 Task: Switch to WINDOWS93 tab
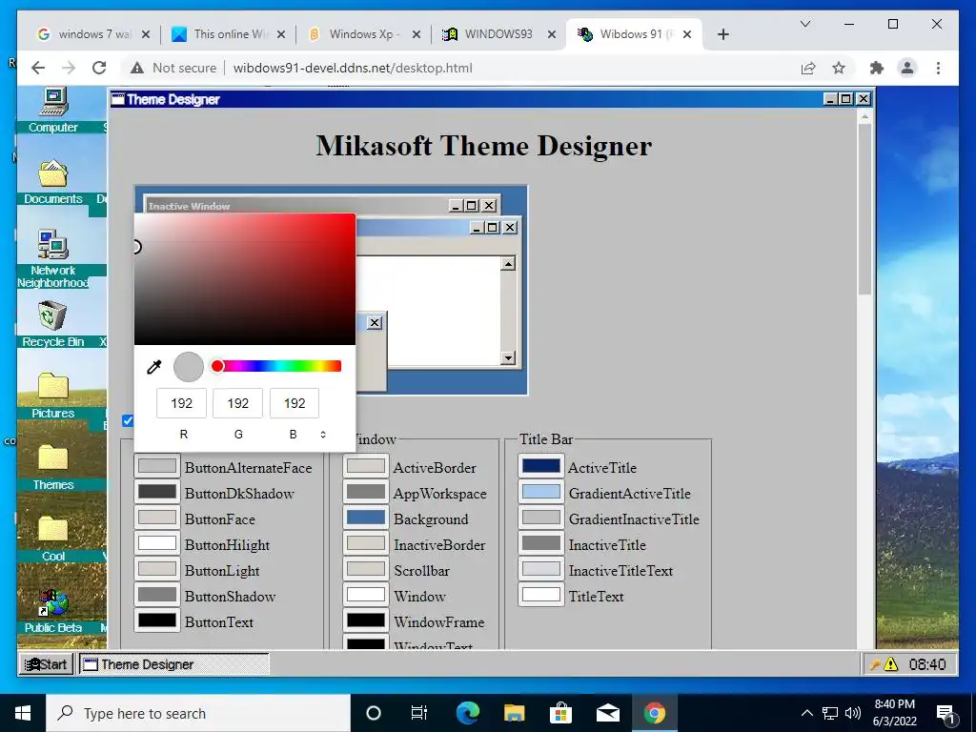(x=498, y=34)
